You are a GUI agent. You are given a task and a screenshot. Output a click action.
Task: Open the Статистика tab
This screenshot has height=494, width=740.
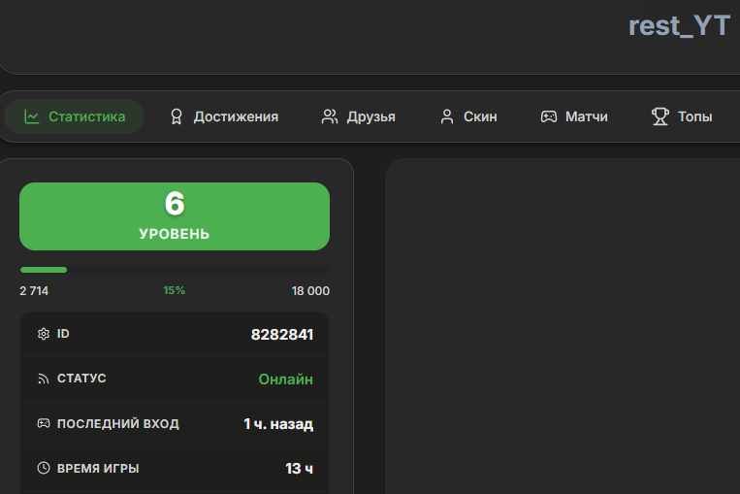75,116
